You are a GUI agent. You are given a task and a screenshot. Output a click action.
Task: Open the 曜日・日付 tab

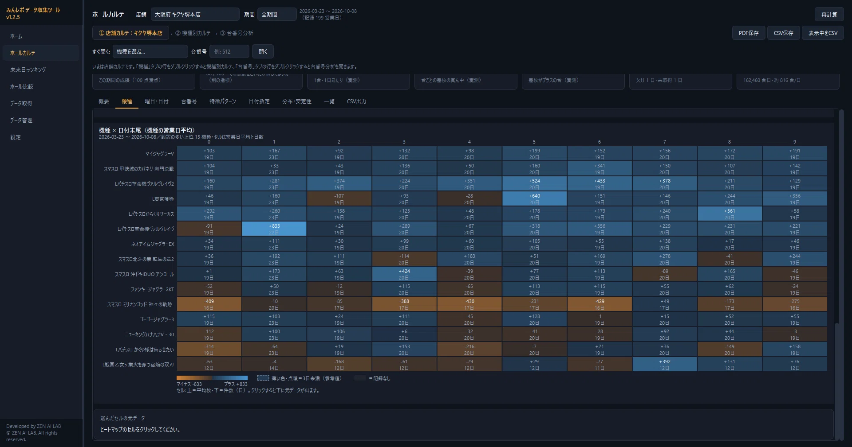click(x=157, y=101)
